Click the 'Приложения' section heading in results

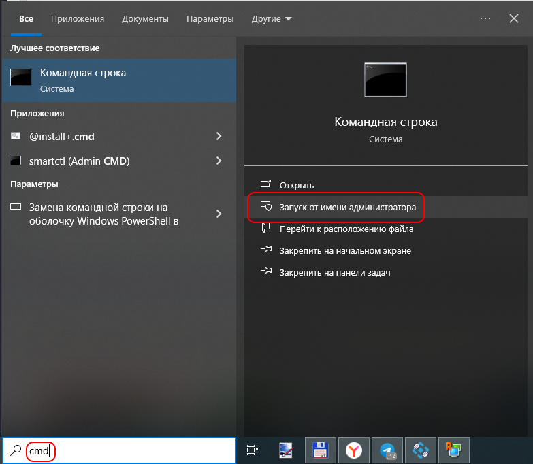(x=37, y=113)
